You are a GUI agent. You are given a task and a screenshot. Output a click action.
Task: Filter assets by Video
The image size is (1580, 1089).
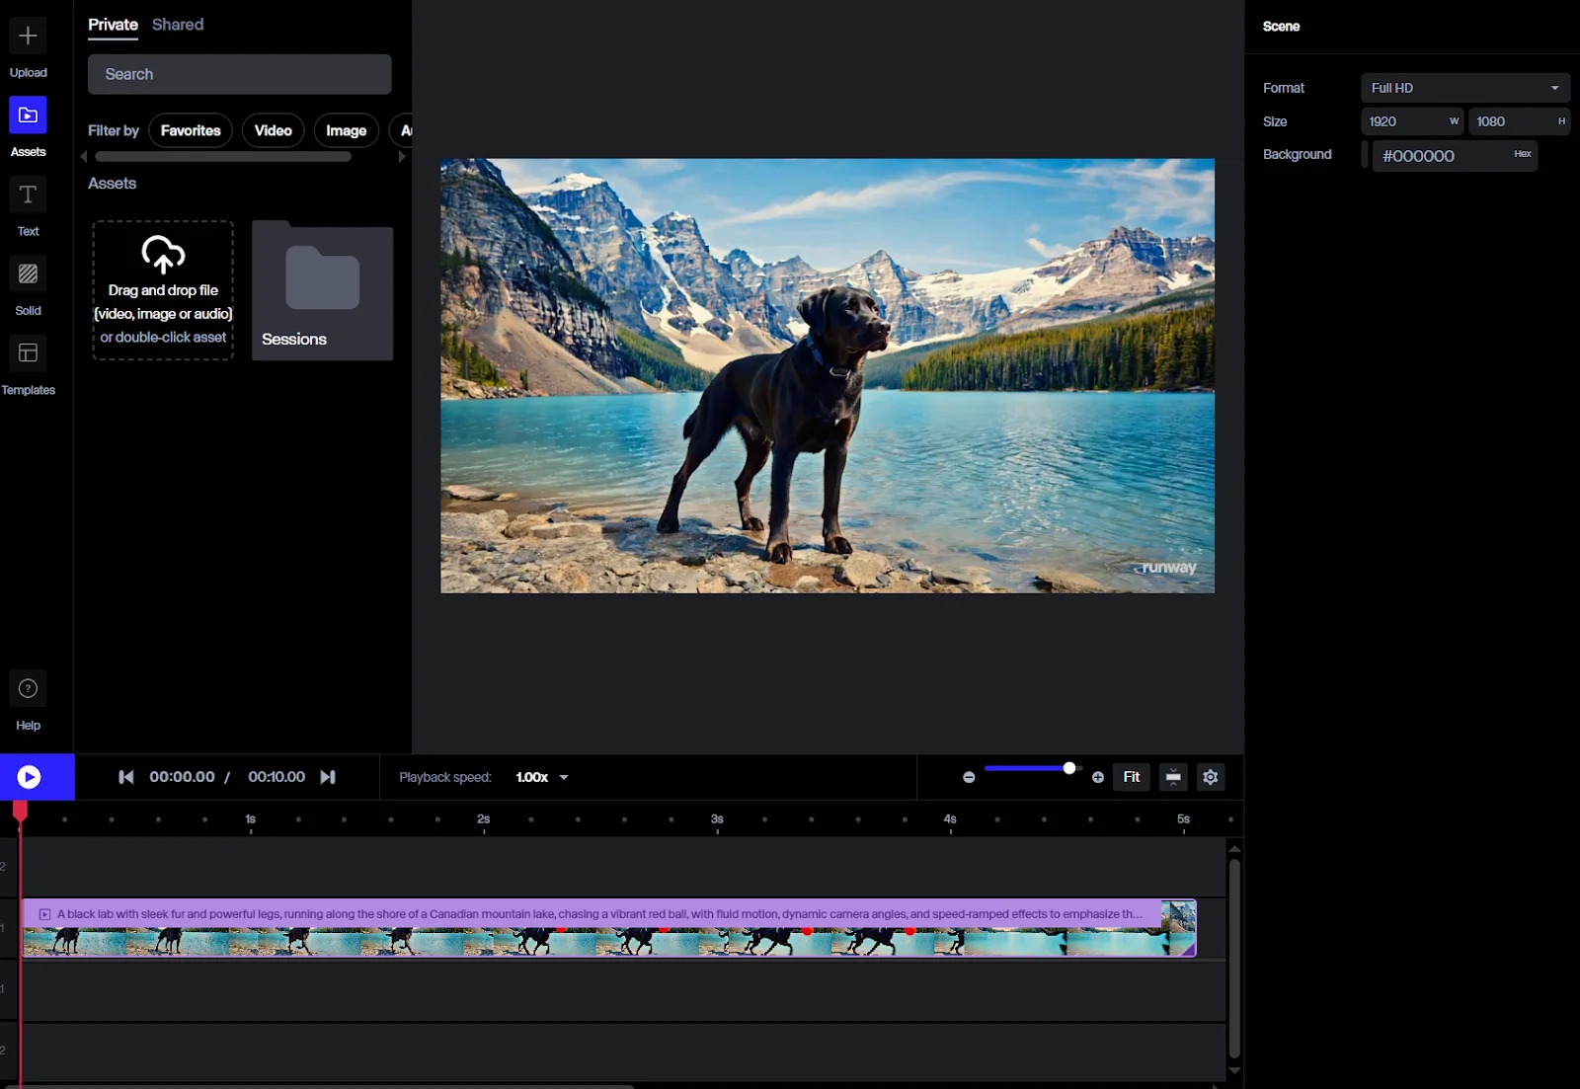tap(274, 130)
